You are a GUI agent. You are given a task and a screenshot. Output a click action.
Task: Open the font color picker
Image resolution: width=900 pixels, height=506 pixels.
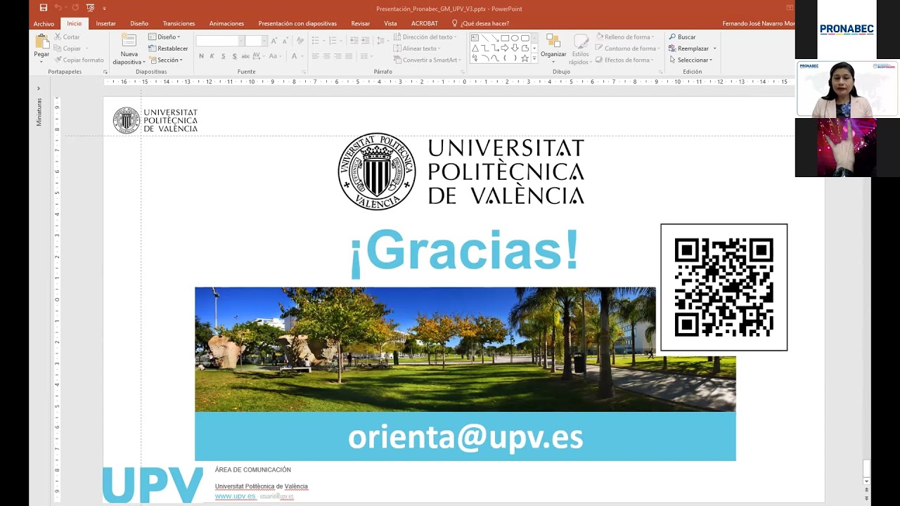pyautogui.click(x=297, y=56)
